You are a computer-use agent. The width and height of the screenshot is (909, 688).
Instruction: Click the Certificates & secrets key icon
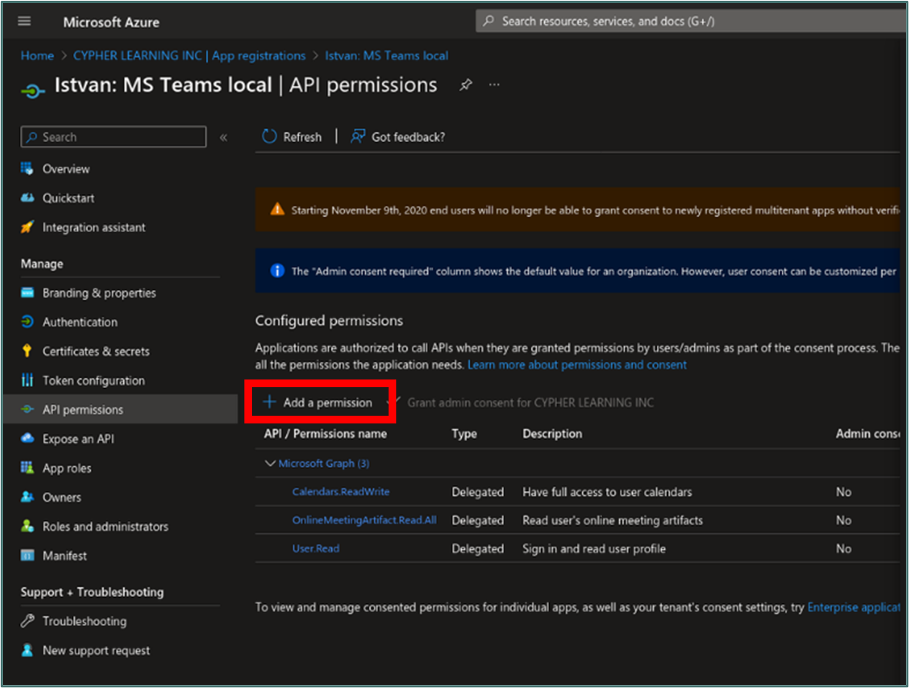(x=27, y=350)
